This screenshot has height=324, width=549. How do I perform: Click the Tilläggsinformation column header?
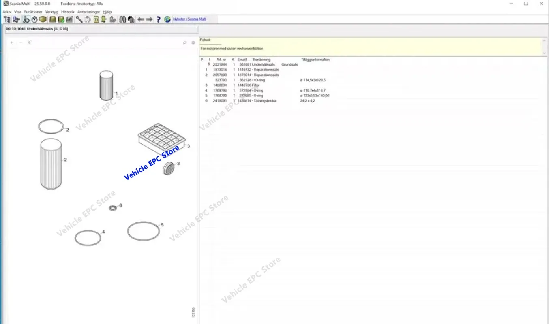tap(315, 60)
